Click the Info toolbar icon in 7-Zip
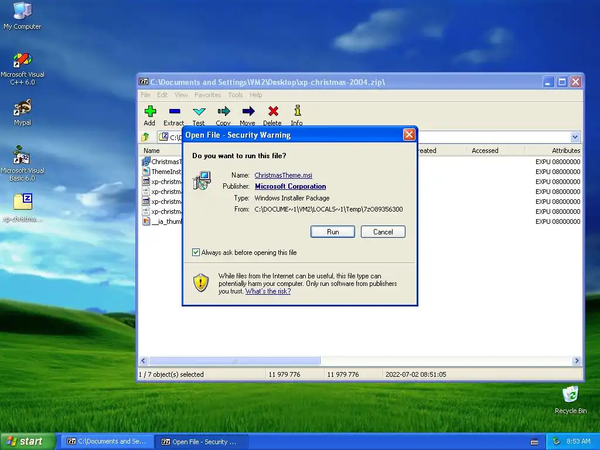 click(297, 111)
